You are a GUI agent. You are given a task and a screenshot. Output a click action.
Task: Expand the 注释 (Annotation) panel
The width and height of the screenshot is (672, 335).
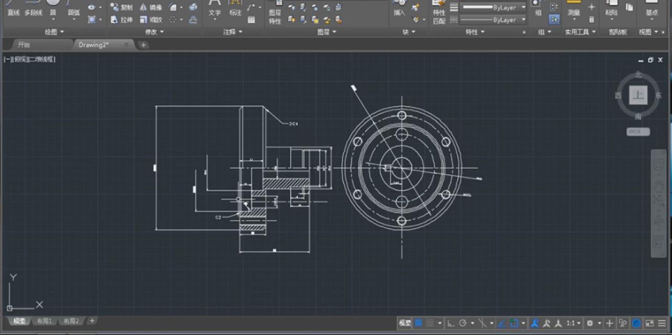click(233, 32)
